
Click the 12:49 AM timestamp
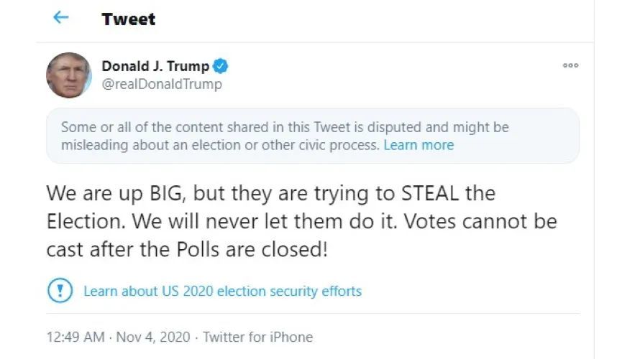[x=76, y=337]
